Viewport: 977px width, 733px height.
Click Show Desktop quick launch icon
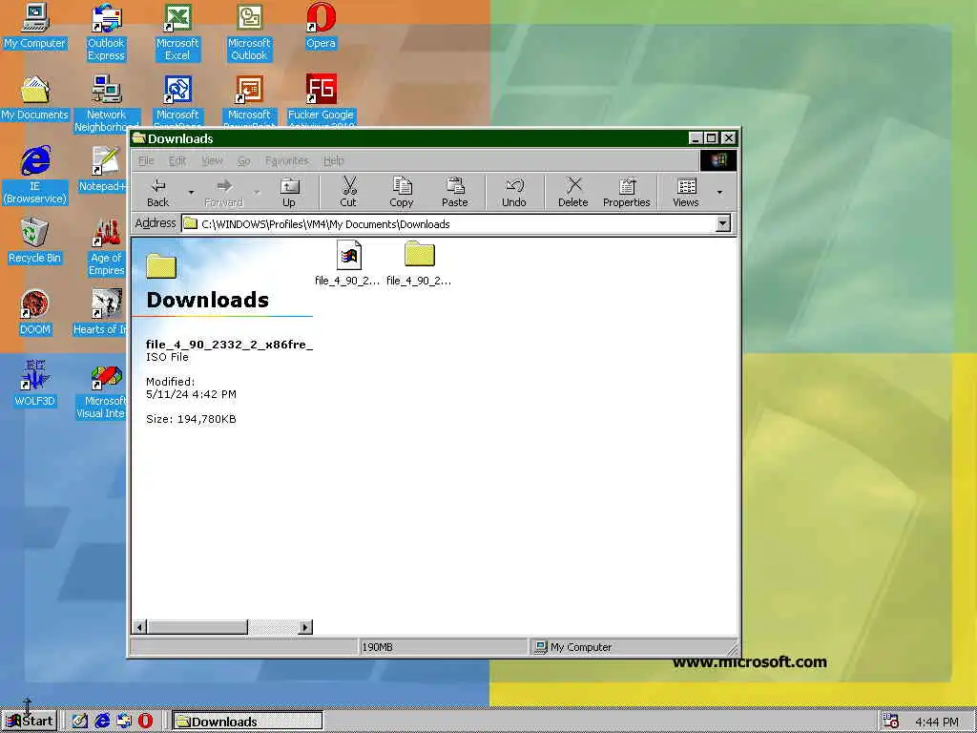(x=80, y=722)
